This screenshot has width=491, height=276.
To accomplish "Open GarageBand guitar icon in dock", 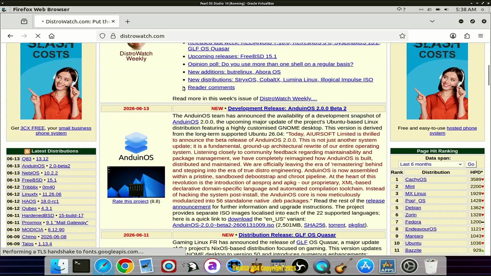I will click(344, 266).
